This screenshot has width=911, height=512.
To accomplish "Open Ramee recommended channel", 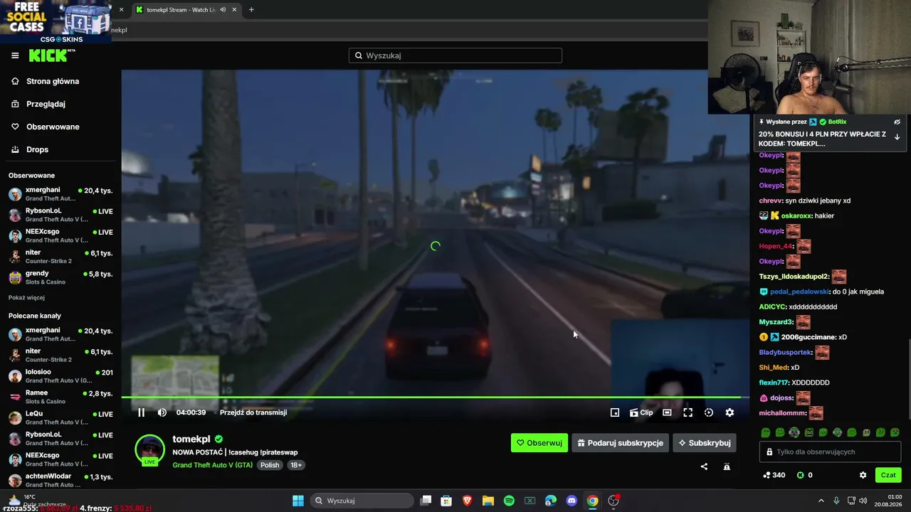I will coord(60,397).
